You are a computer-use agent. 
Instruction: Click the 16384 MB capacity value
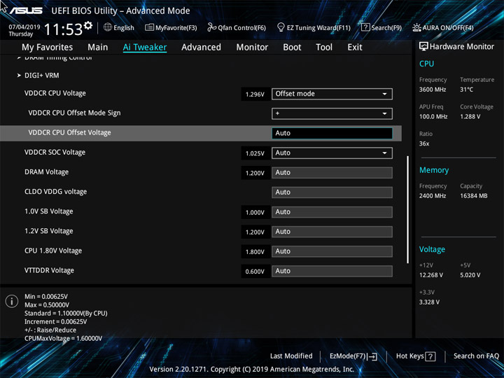coord(473,196)
